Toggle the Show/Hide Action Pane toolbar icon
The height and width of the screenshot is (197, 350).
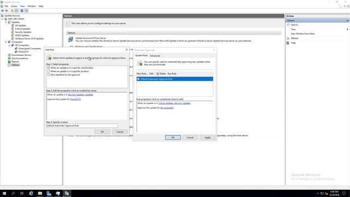(x=26, y=11)
